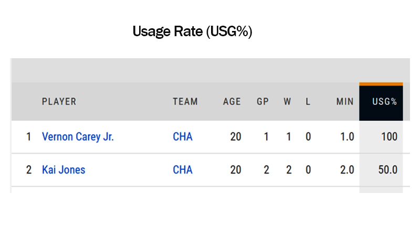Select Kai Jones's 2.0 minutes cell

347,170
